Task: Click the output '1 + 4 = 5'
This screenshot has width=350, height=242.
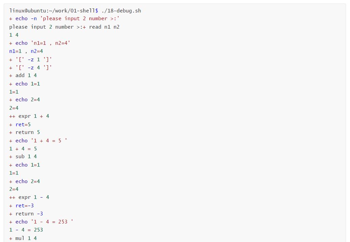Action: 23,149
